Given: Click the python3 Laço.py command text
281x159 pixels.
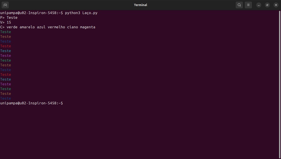Looking at the screenshot, I should (x=81, y=13).
